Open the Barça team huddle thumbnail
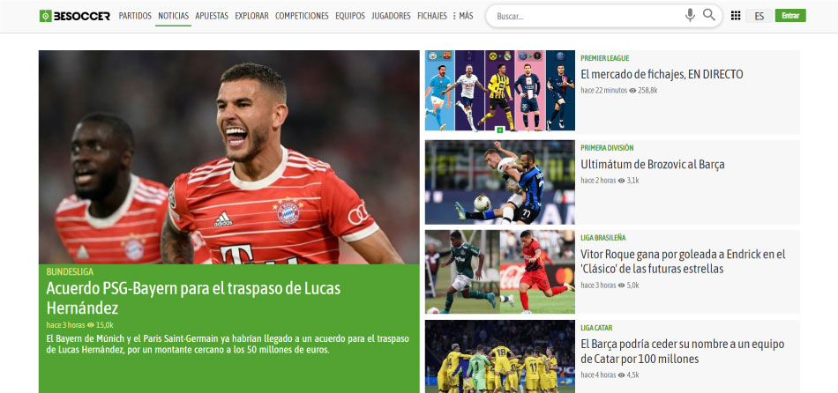 [499, 357]
